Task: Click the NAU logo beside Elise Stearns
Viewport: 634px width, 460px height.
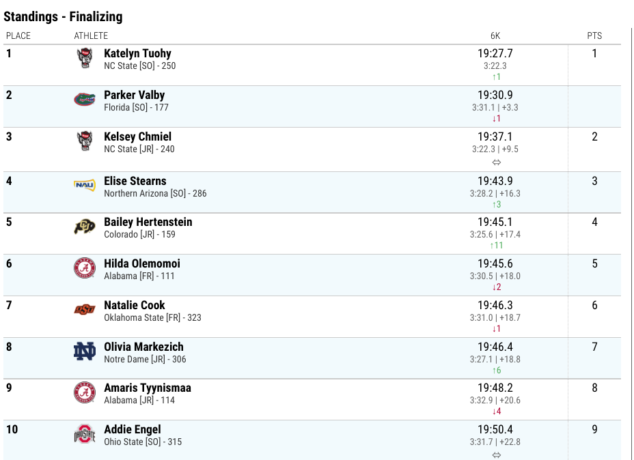Action: click(x=85, y=185)
